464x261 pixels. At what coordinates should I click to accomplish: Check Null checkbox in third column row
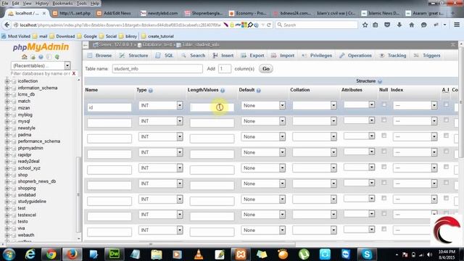[384, 136]
